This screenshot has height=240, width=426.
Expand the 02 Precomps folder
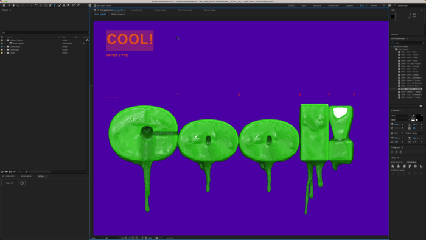pos(5,46)
